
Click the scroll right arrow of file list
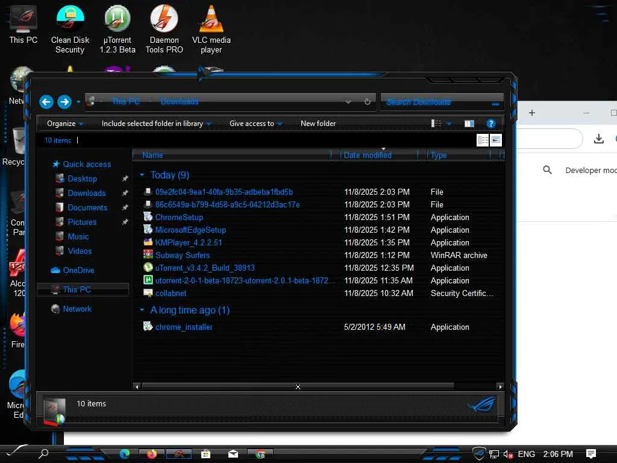point(500,386)
